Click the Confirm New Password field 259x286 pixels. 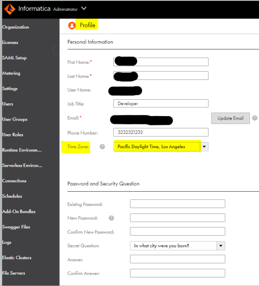(177, 232)
